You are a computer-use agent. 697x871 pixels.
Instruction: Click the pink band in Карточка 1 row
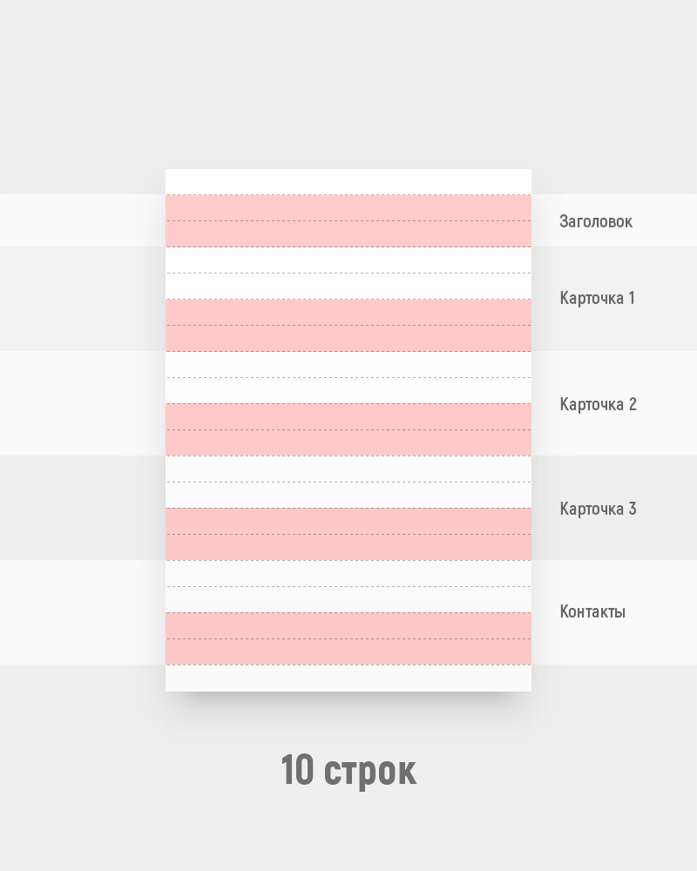point(348,325)
